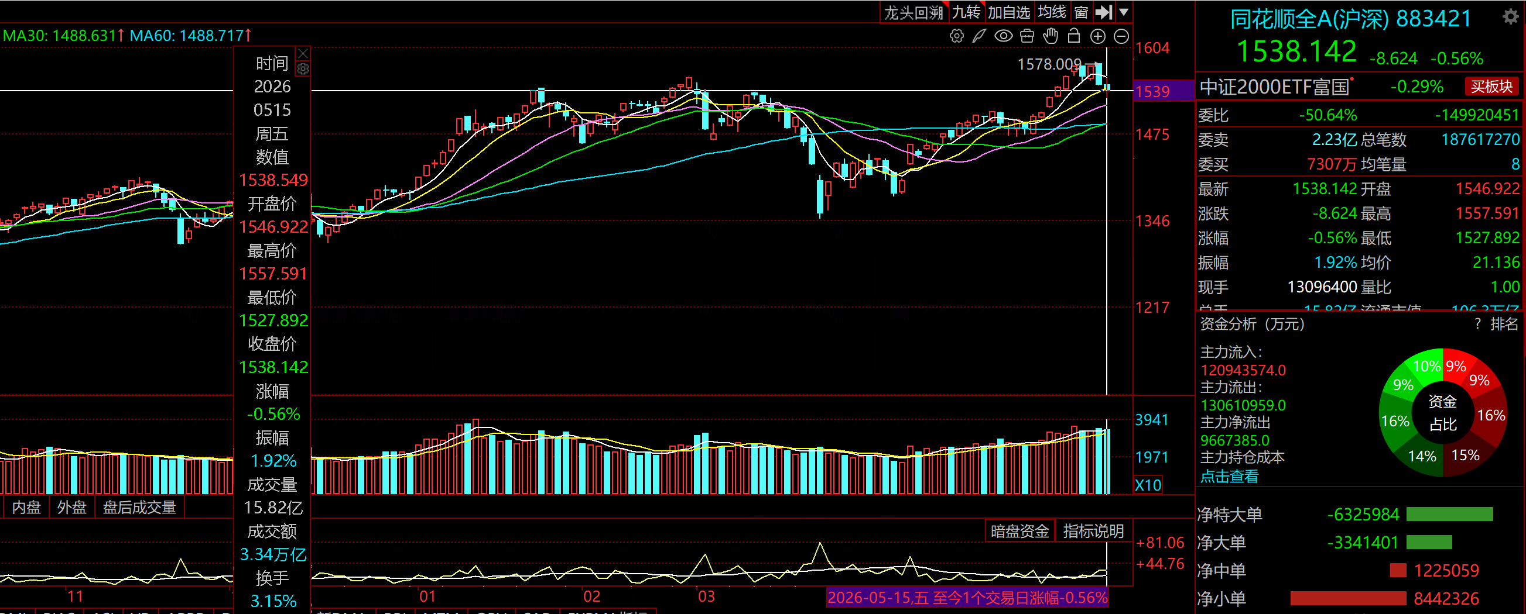Click the MA60: 1488.717 indicator label
Image resolution: width=1526 pixels, height=614 pixels.
click(190, 36)
